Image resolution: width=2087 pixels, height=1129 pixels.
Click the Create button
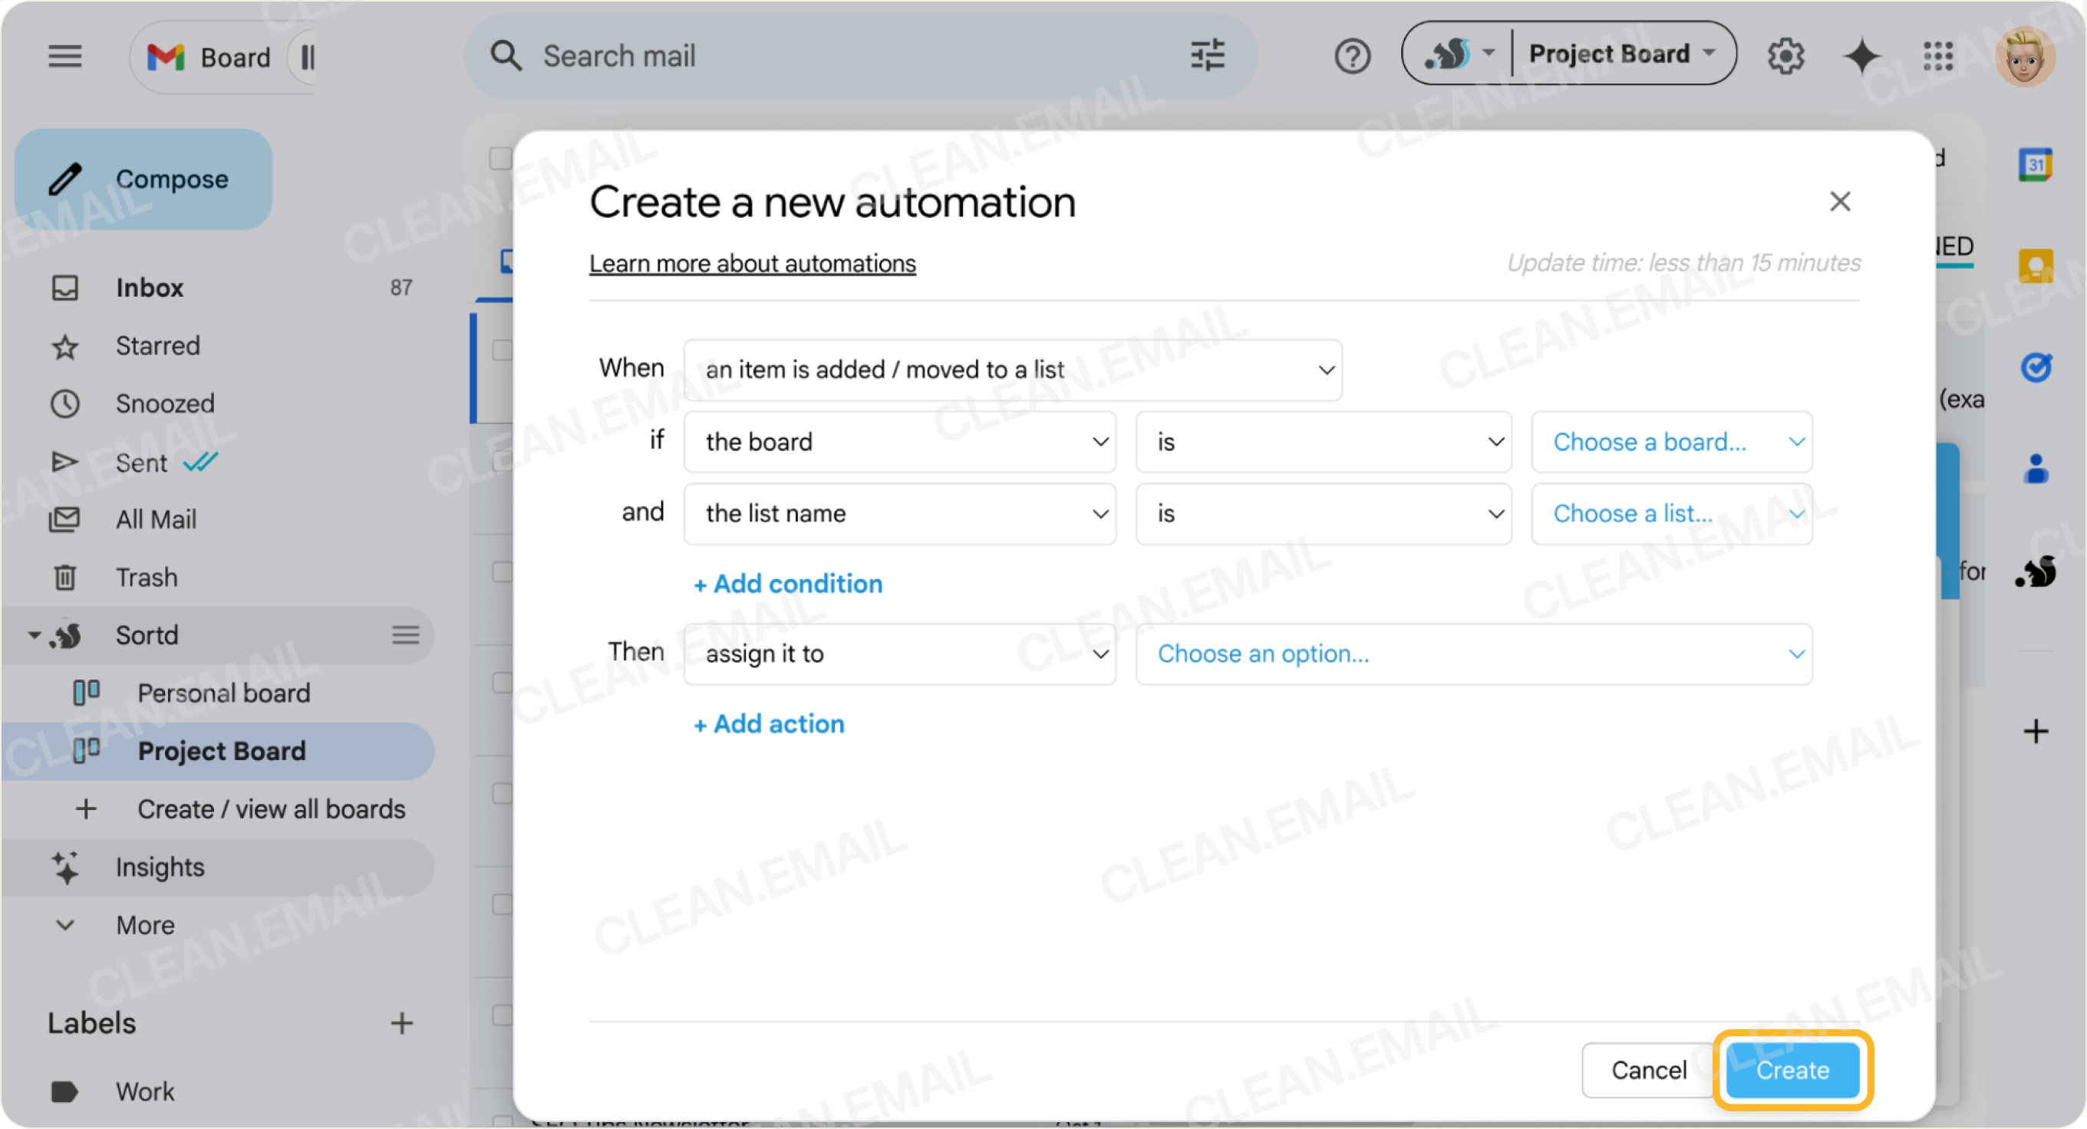coord(1792,1070)
